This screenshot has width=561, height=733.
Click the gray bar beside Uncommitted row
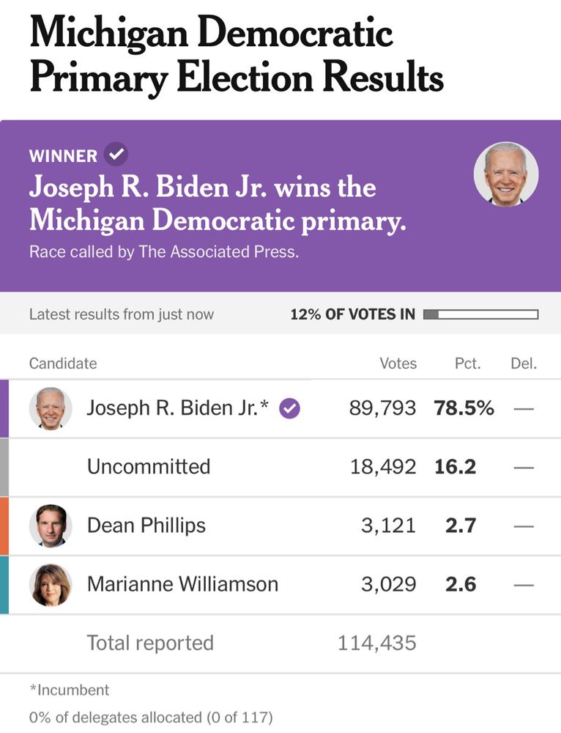tap(4, 467)
